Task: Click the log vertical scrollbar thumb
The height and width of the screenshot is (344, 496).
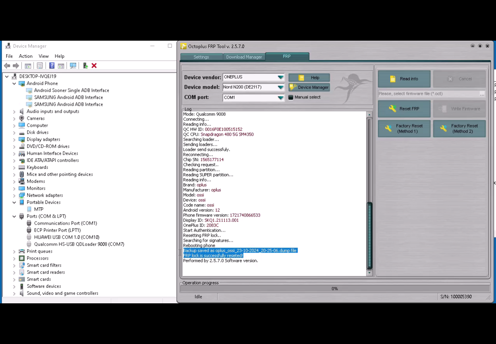Action: [x=369, y=236]
